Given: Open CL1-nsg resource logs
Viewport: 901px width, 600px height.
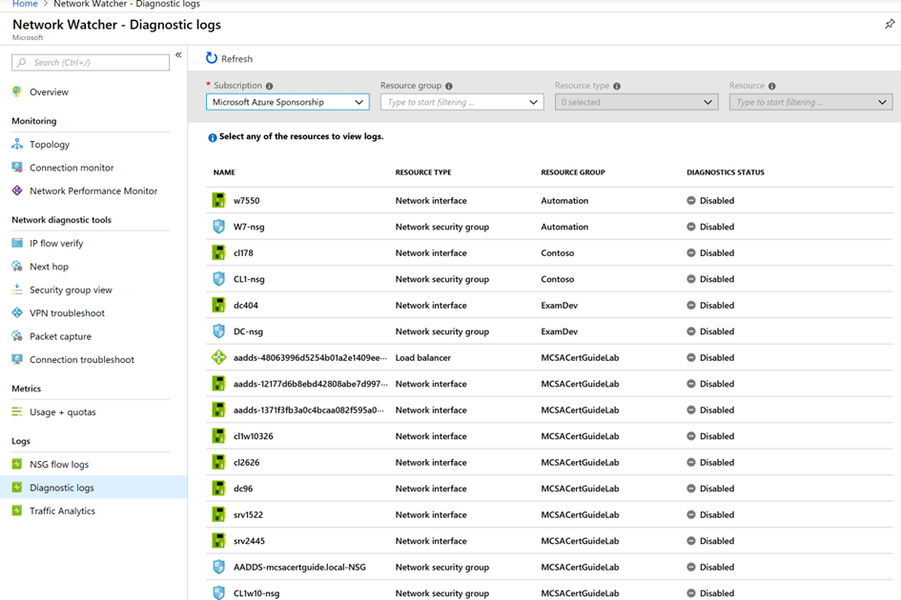Looking at the screenshot, I should pyautogui.click(x=249, y=279).
